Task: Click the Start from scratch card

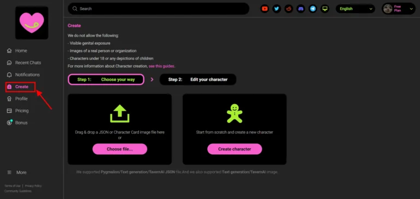Action: 235,129
